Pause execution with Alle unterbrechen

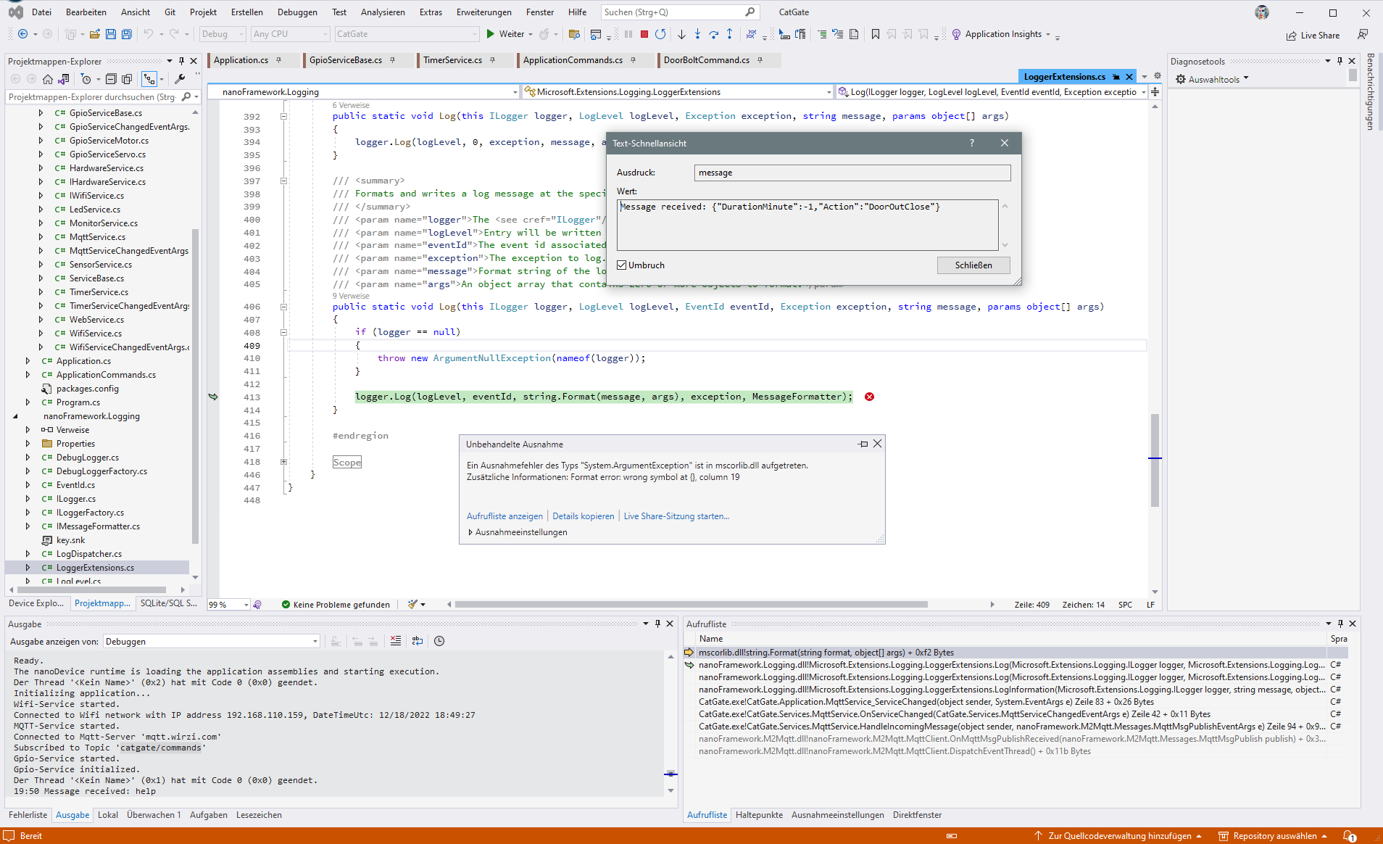tap(627, 34)
